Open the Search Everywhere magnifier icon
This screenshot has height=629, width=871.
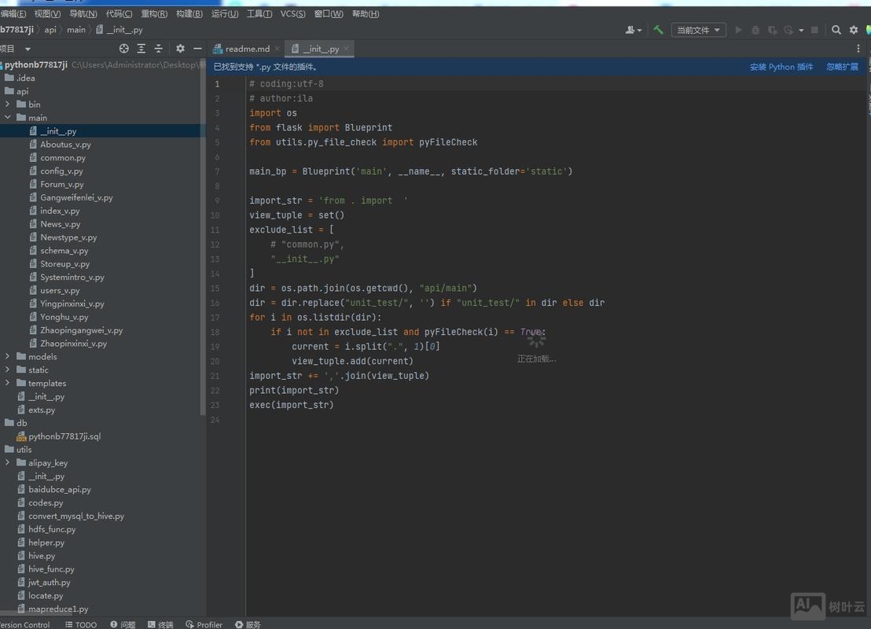coord(836,29)
